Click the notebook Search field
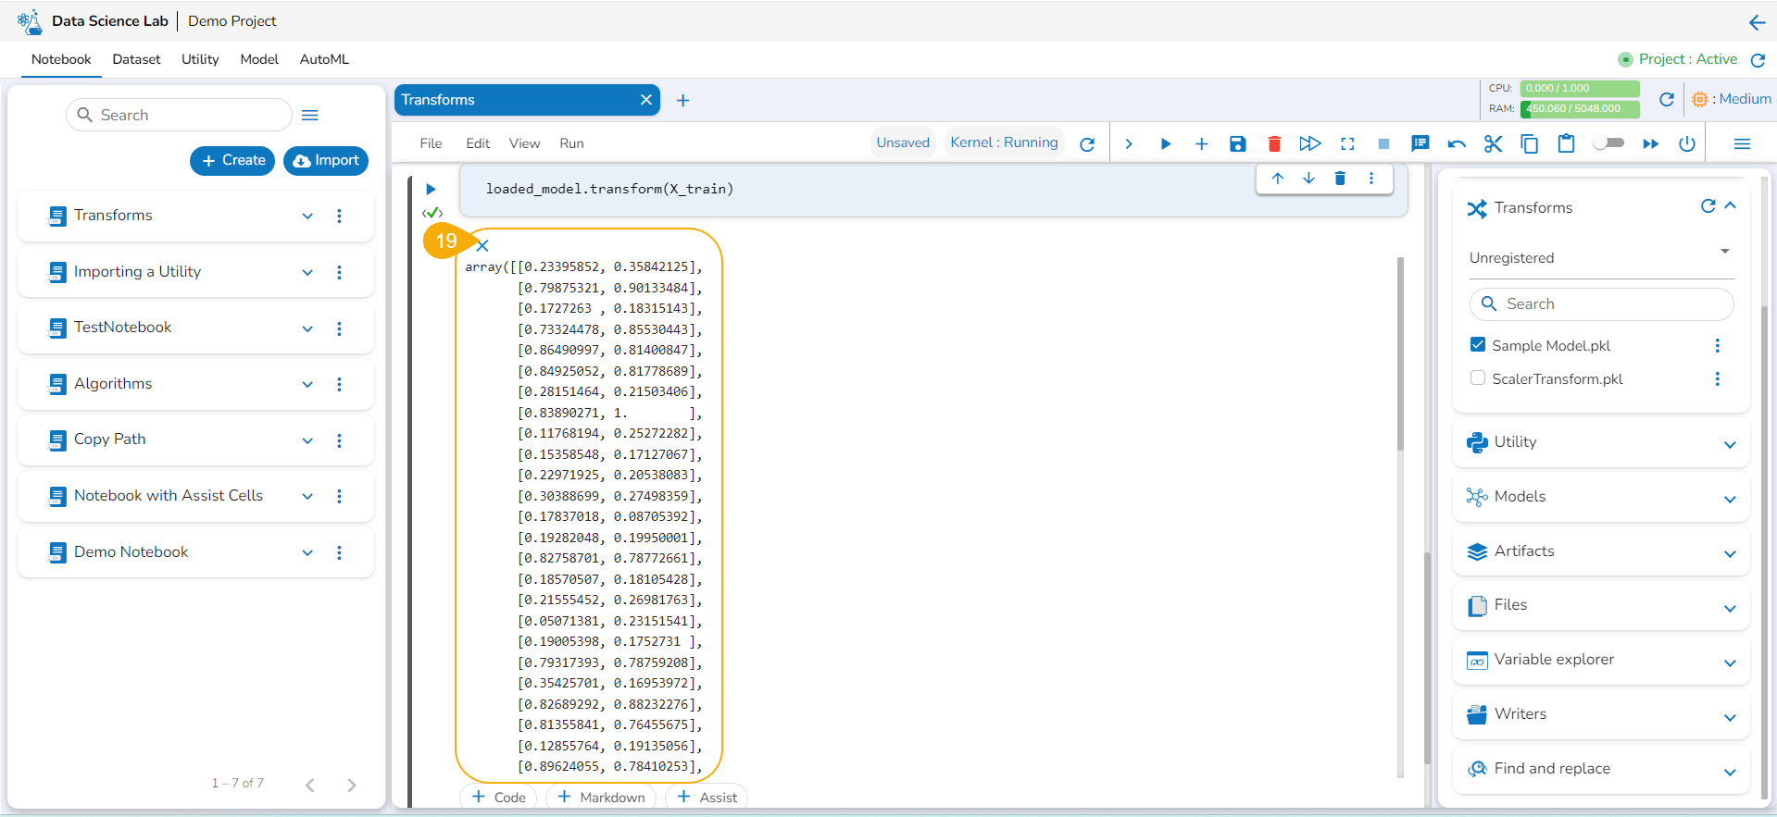 click(x=179, y=115)
